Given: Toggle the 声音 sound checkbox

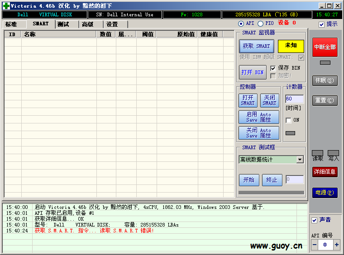Looking at the screenshot, I should point(315,220).
